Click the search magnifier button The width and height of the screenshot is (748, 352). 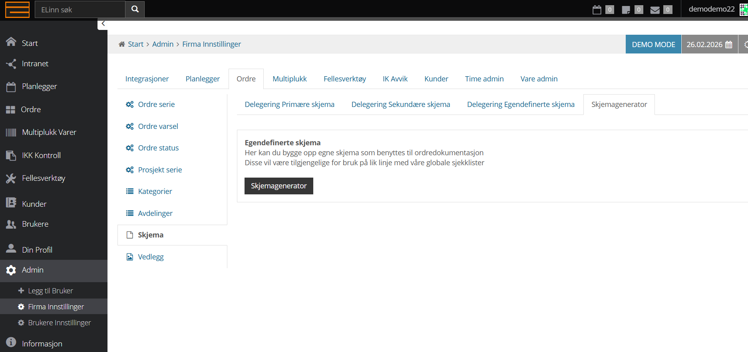pyautogui.click(x=135, y=9)
